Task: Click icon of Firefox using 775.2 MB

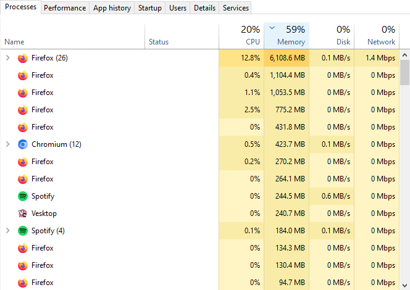Action: click(23, 110)
